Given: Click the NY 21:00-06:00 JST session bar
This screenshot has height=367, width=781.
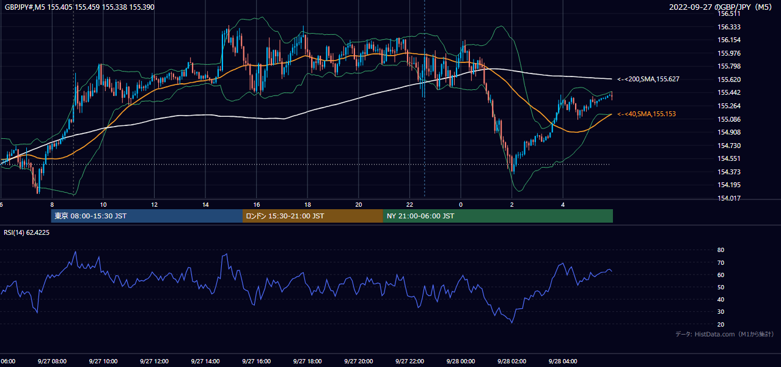Looking at the screenshot, I should [498, 216].
